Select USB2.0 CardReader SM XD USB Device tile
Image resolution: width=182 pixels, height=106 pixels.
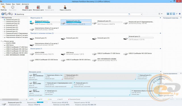pos(76,60)
